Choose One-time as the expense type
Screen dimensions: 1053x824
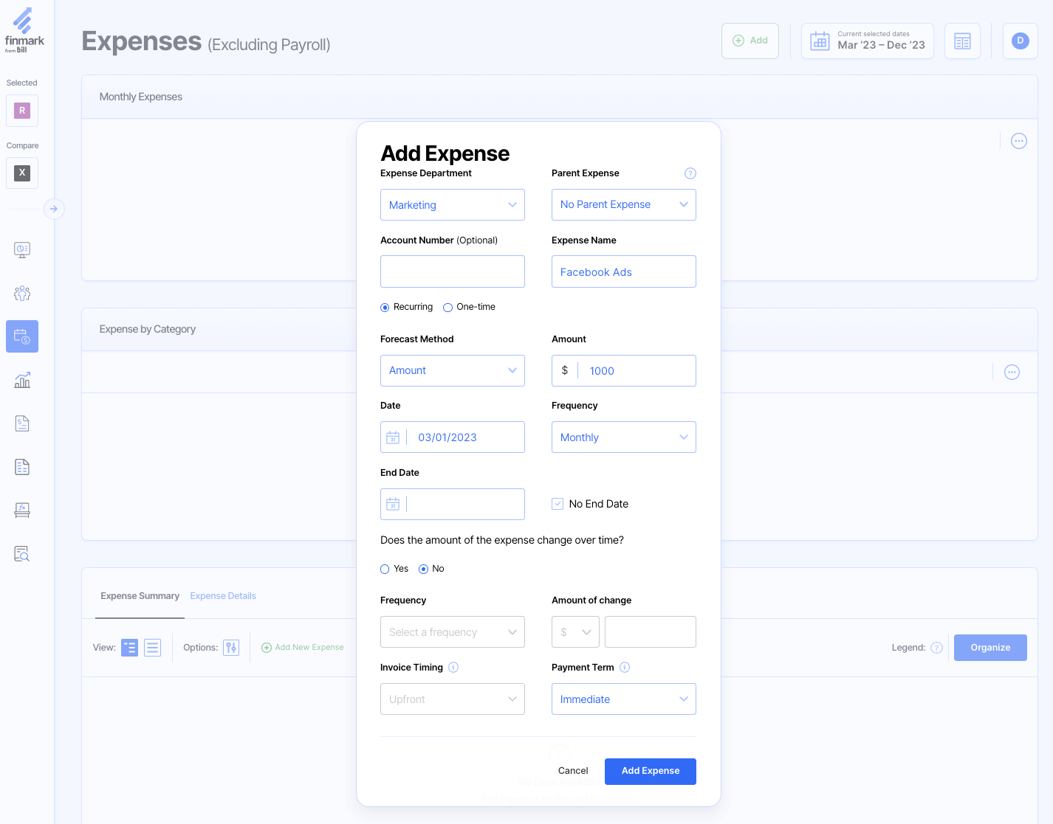[x=447, y=307]
